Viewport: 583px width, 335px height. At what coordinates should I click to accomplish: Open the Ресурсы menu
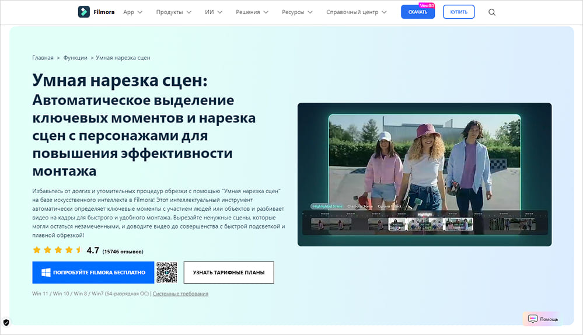pos(297,12)
